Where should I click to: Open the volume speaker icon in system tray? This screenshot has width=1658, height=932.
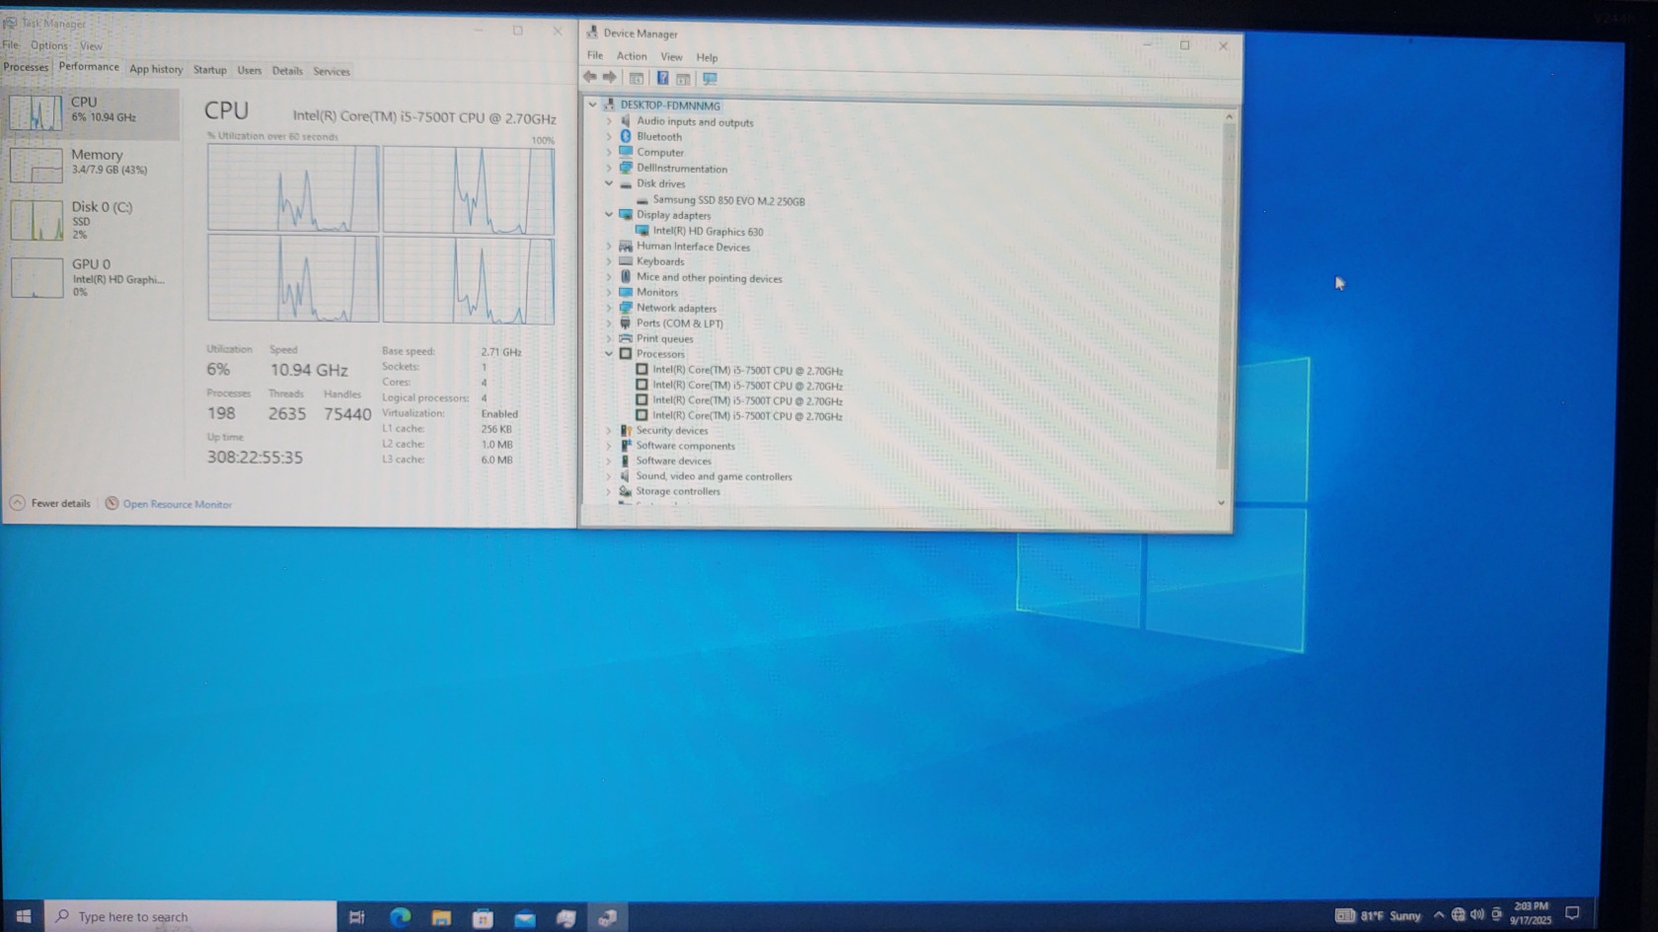click(1477, 914)
